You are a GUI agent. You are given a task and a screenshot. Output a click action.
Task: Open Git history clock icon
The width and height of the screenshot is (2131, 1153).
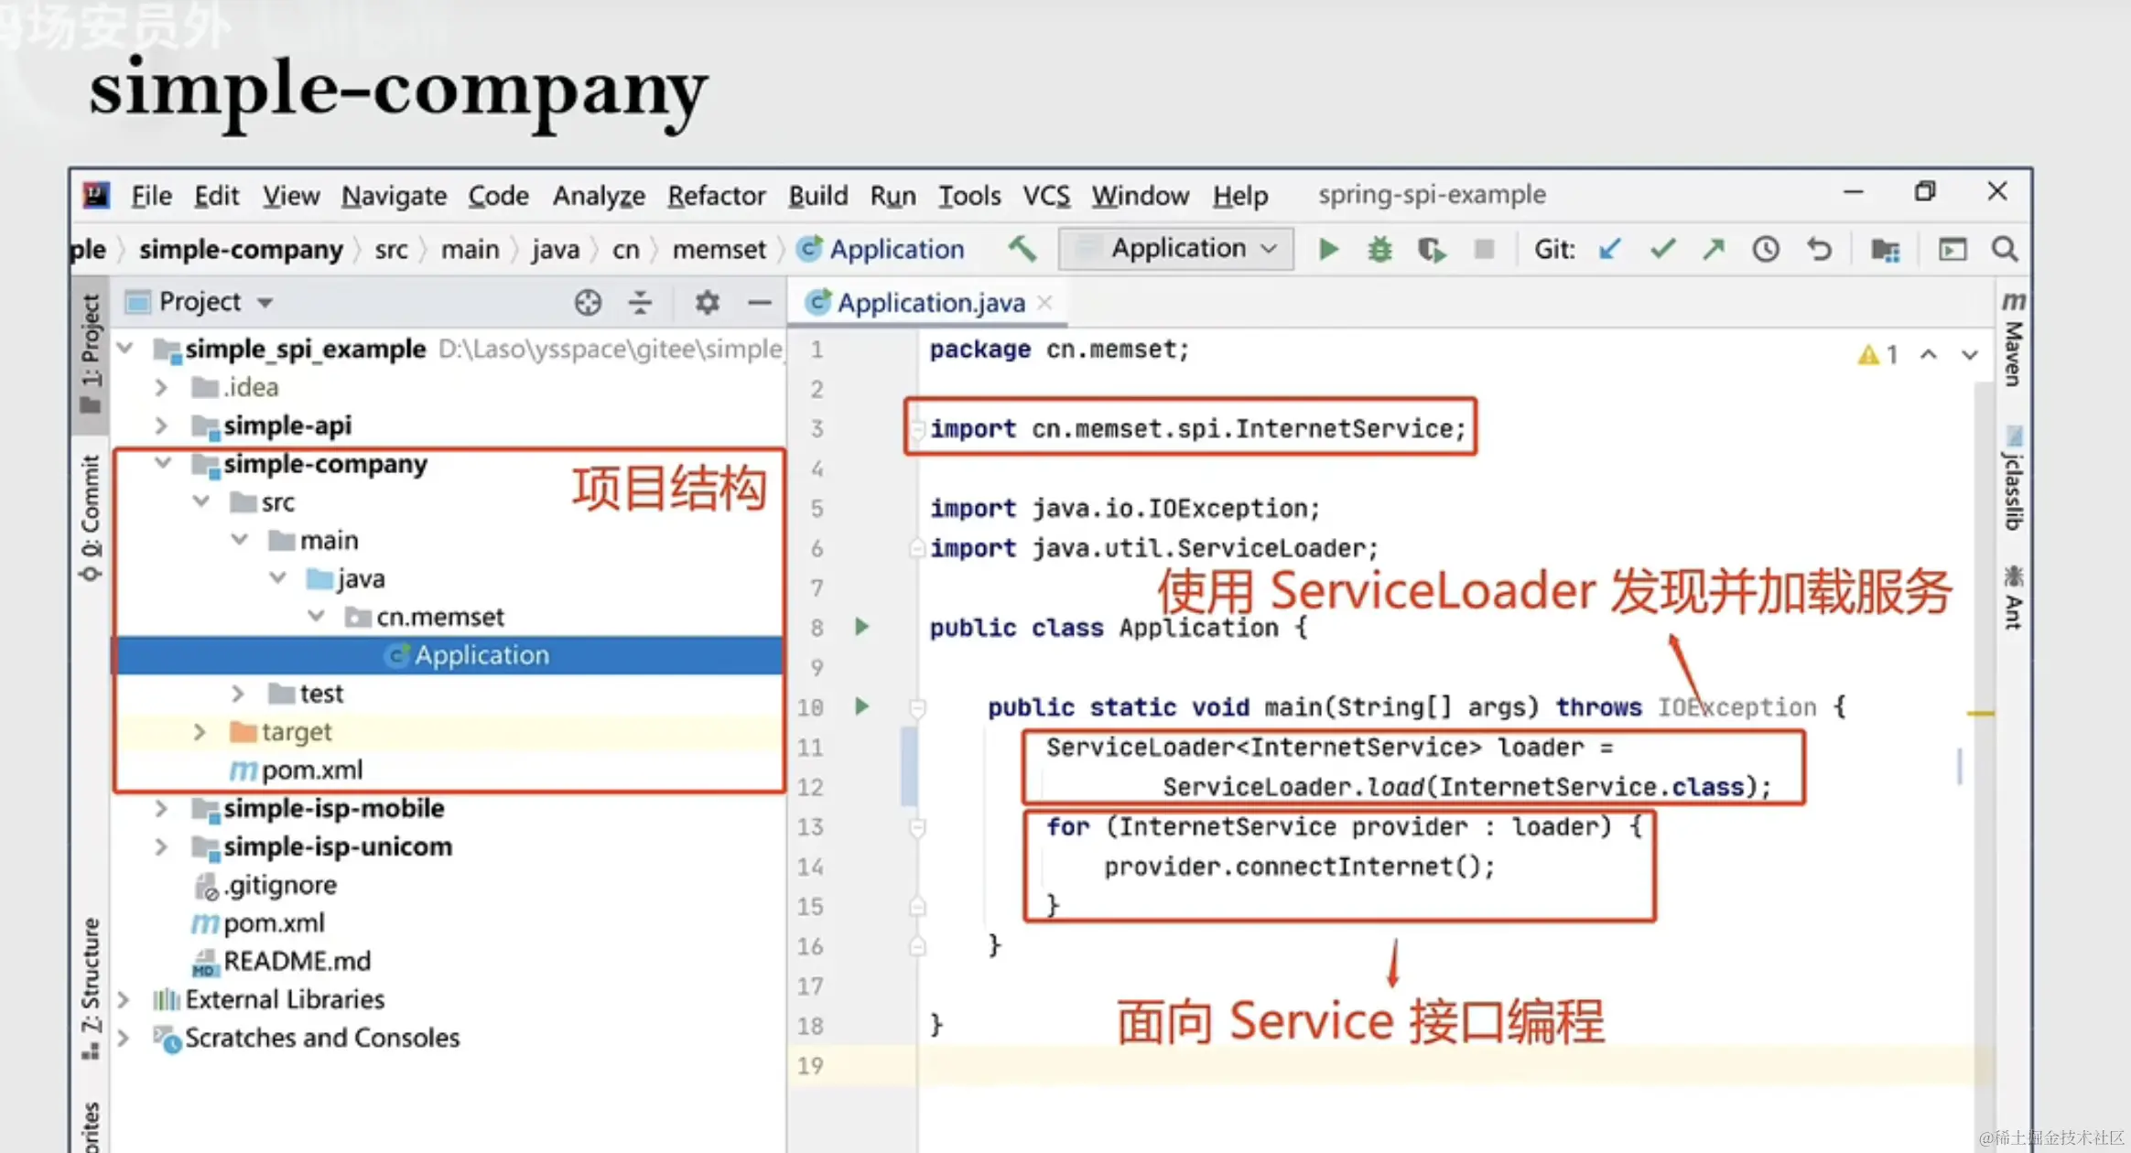click(x=1766, y=249)
